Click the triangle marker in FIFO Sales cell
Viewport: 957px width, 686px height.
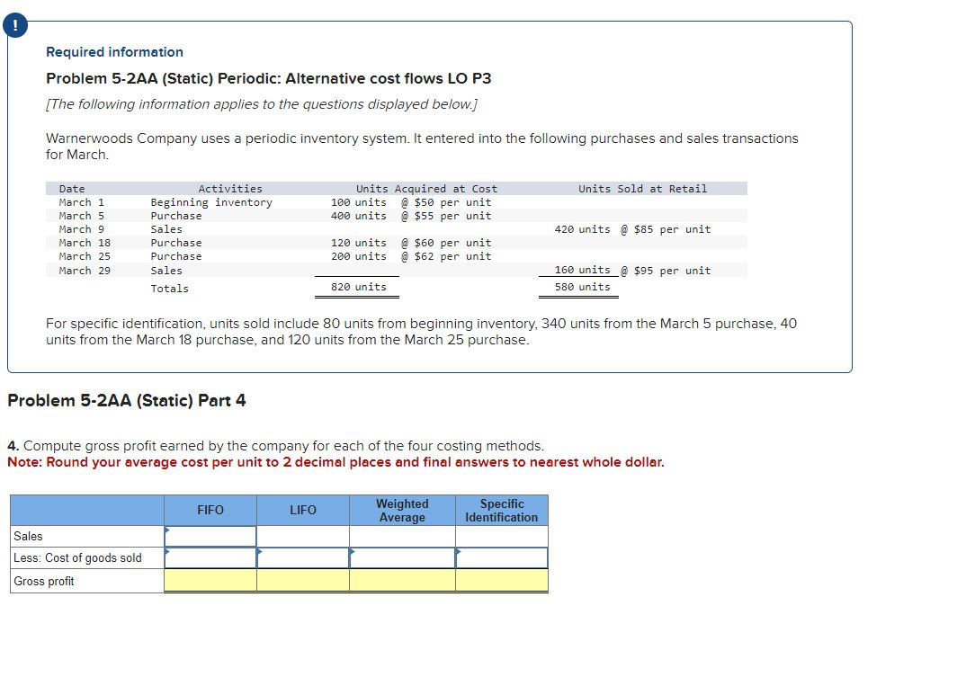[165, 530]
